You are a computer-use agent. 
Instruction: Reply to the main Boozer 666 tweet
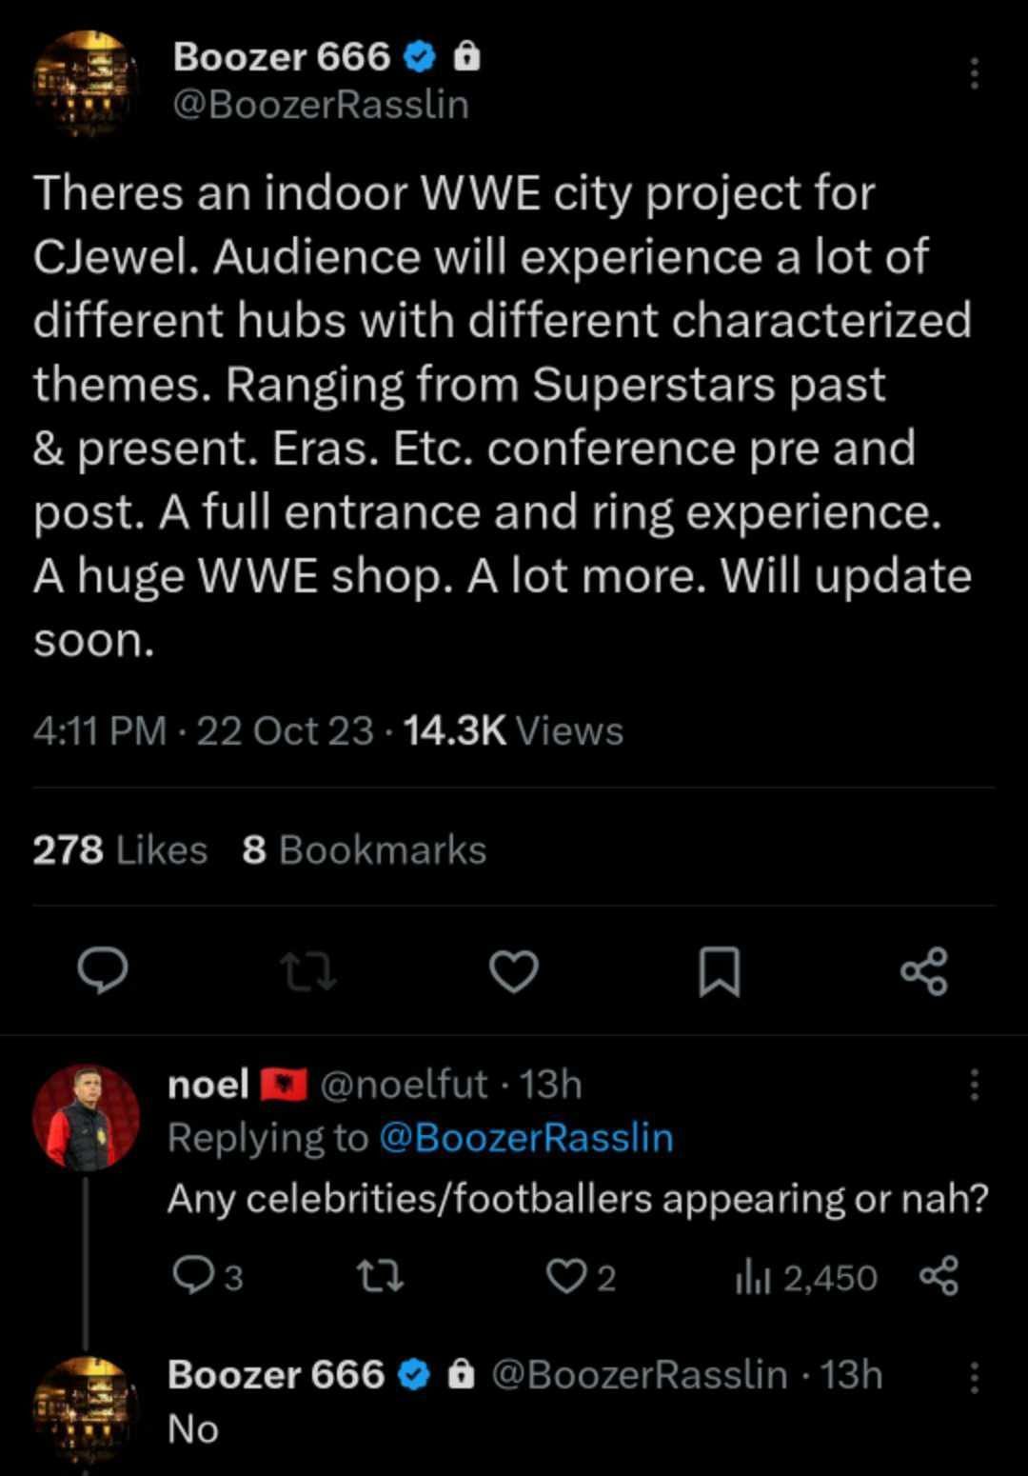coord(103,970)
